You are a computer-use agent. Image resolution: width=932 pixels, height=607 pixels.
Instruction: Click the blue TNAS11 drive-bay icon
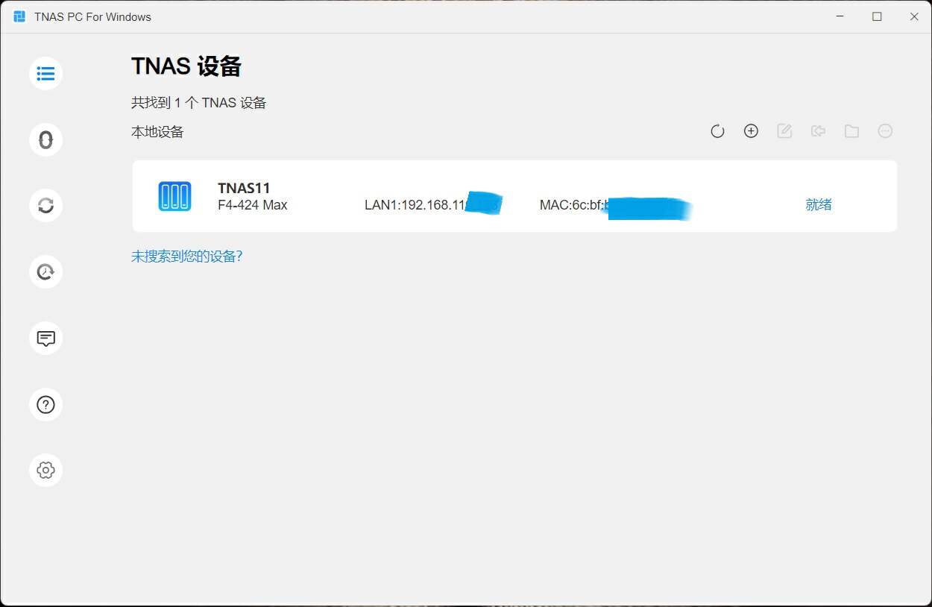[174, 196]
